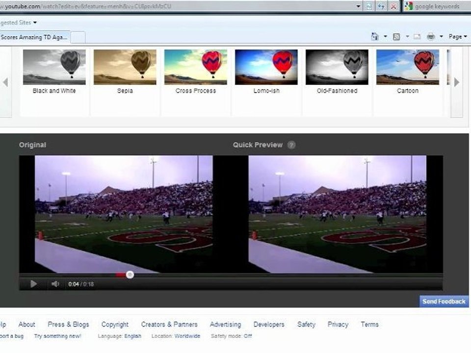The height and width of the screenshot is (353, 471).
Task: Change Location: Worldwide setting
Action: tap(176, 336)
